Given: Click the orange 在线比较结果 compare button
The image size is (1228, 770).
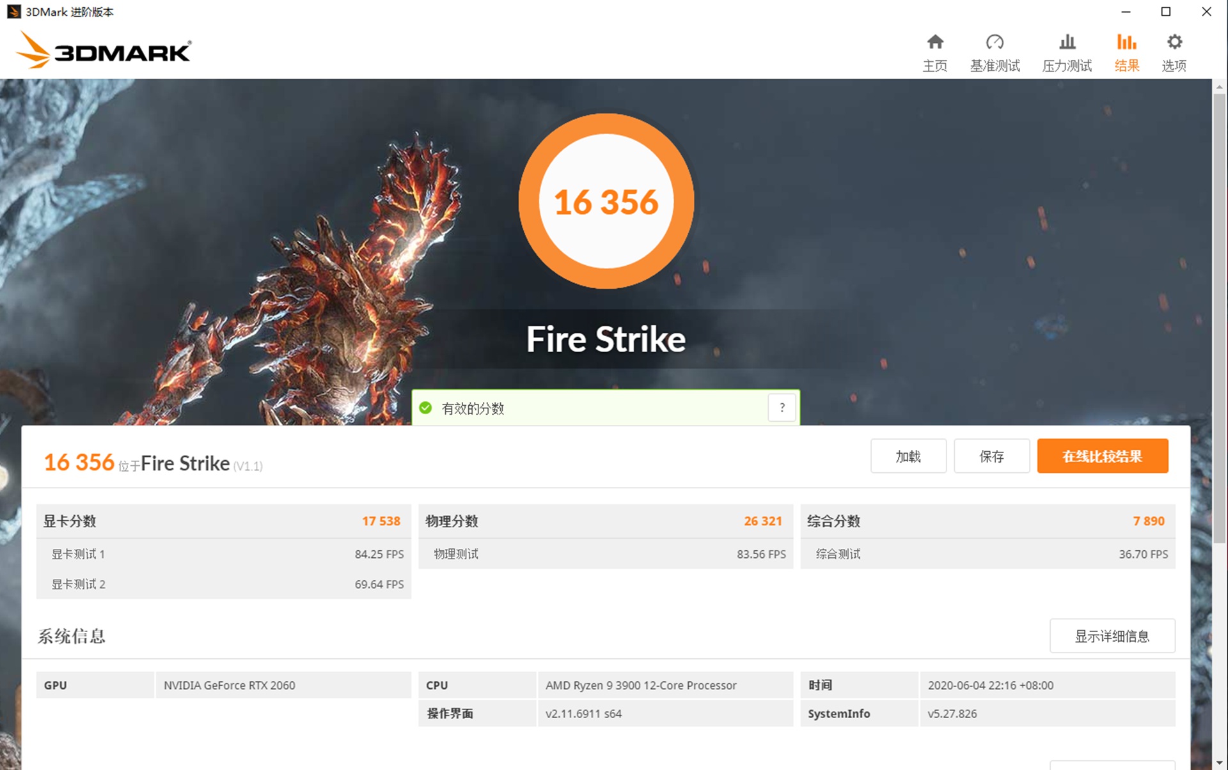Looking at the screenshot, I should 1103,456.
